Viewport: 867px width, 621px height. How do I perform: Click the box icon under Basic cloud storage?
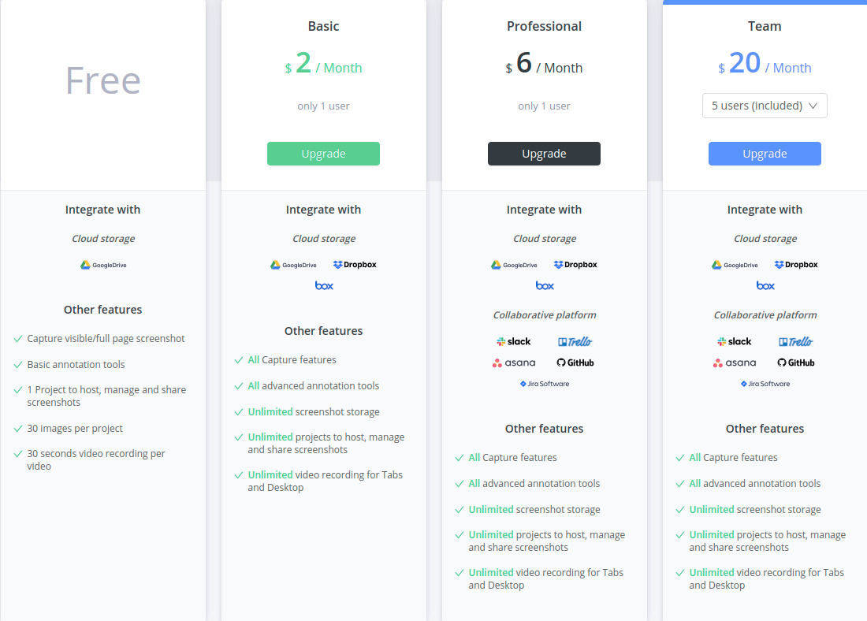[x=323, y=285]
